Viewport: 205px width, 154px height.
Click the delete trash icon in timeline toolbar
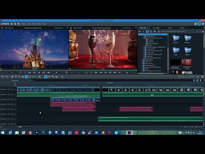click(x=12, y=77)
